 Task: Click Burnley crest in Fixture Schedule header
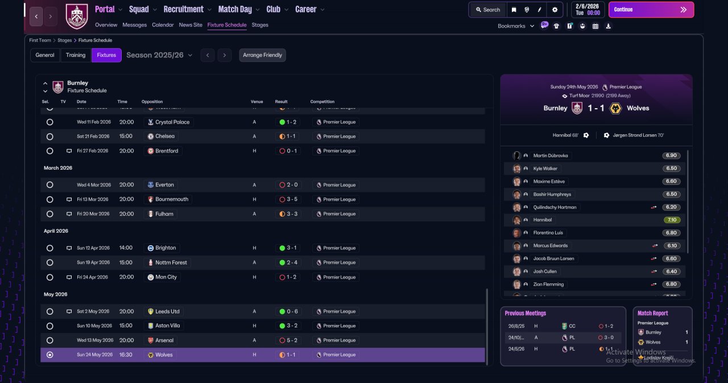tap(58, 87)
